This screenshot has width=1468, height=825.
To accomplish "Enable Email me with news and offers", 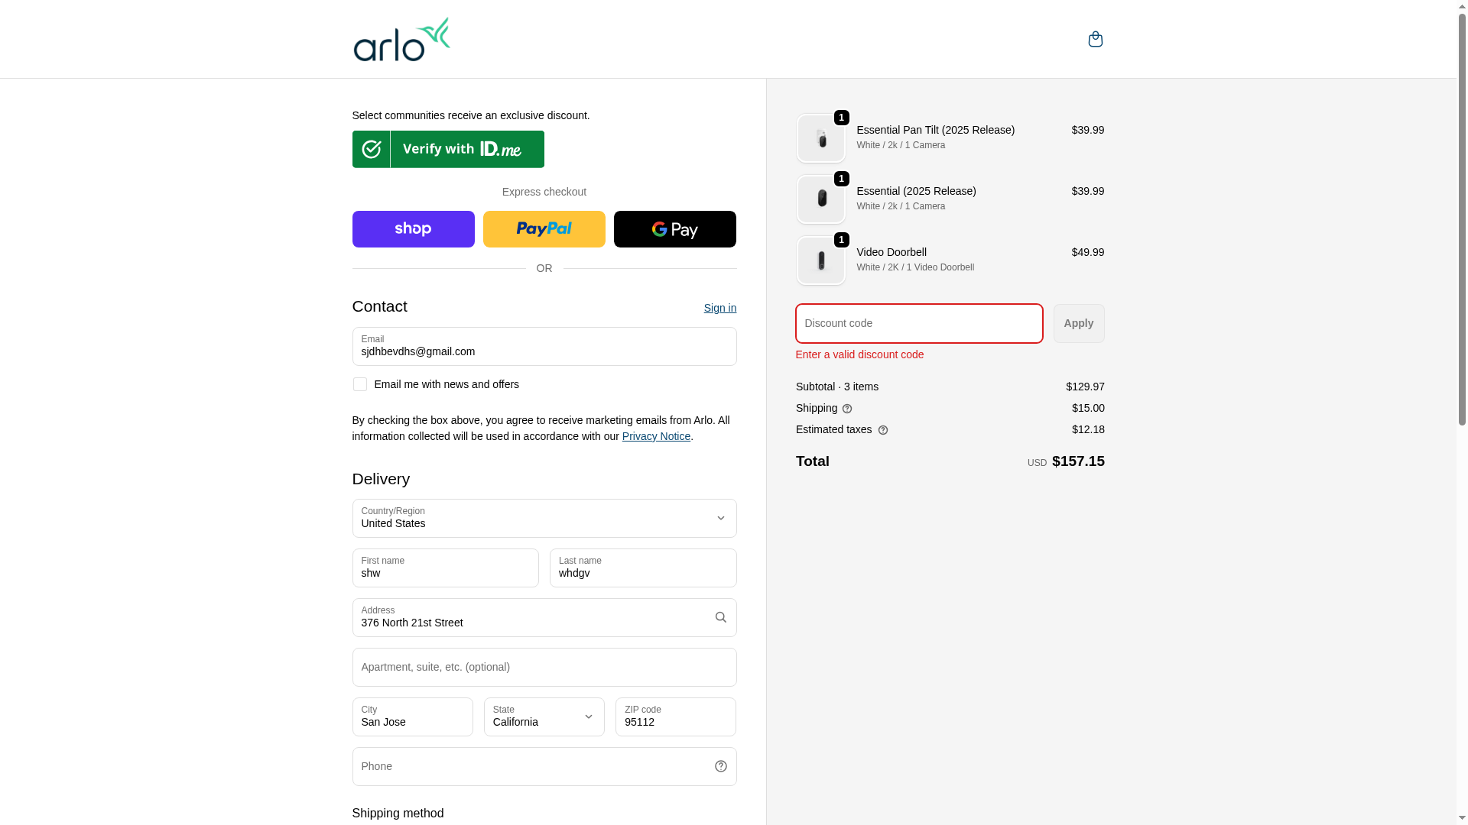I will click(x=360, y=384).
